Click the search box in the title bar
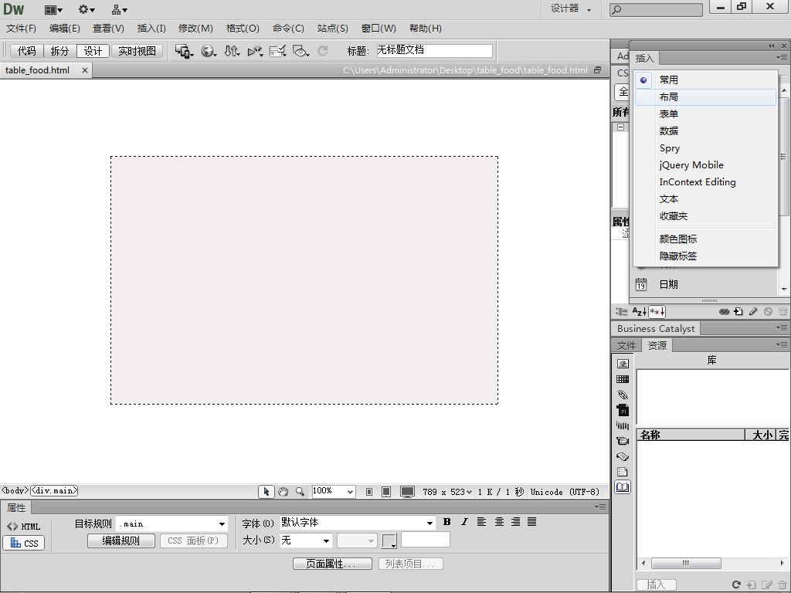 (x=656, y=9)
